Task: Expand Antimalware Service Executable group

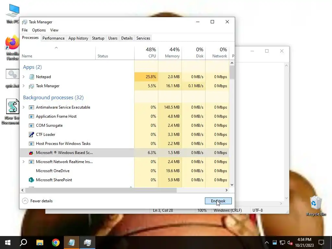Action: coord(24,107)
